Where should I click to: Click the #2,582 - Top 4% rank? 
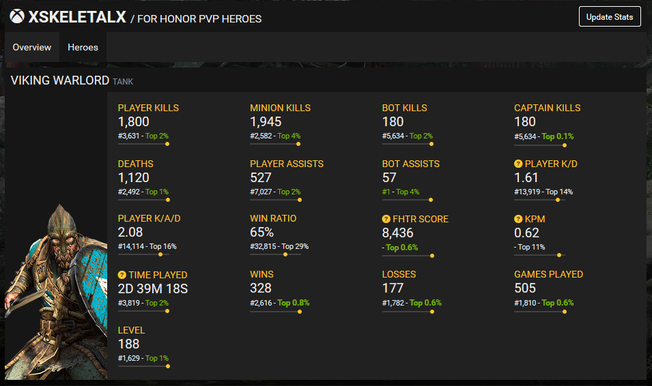(275, 136)
